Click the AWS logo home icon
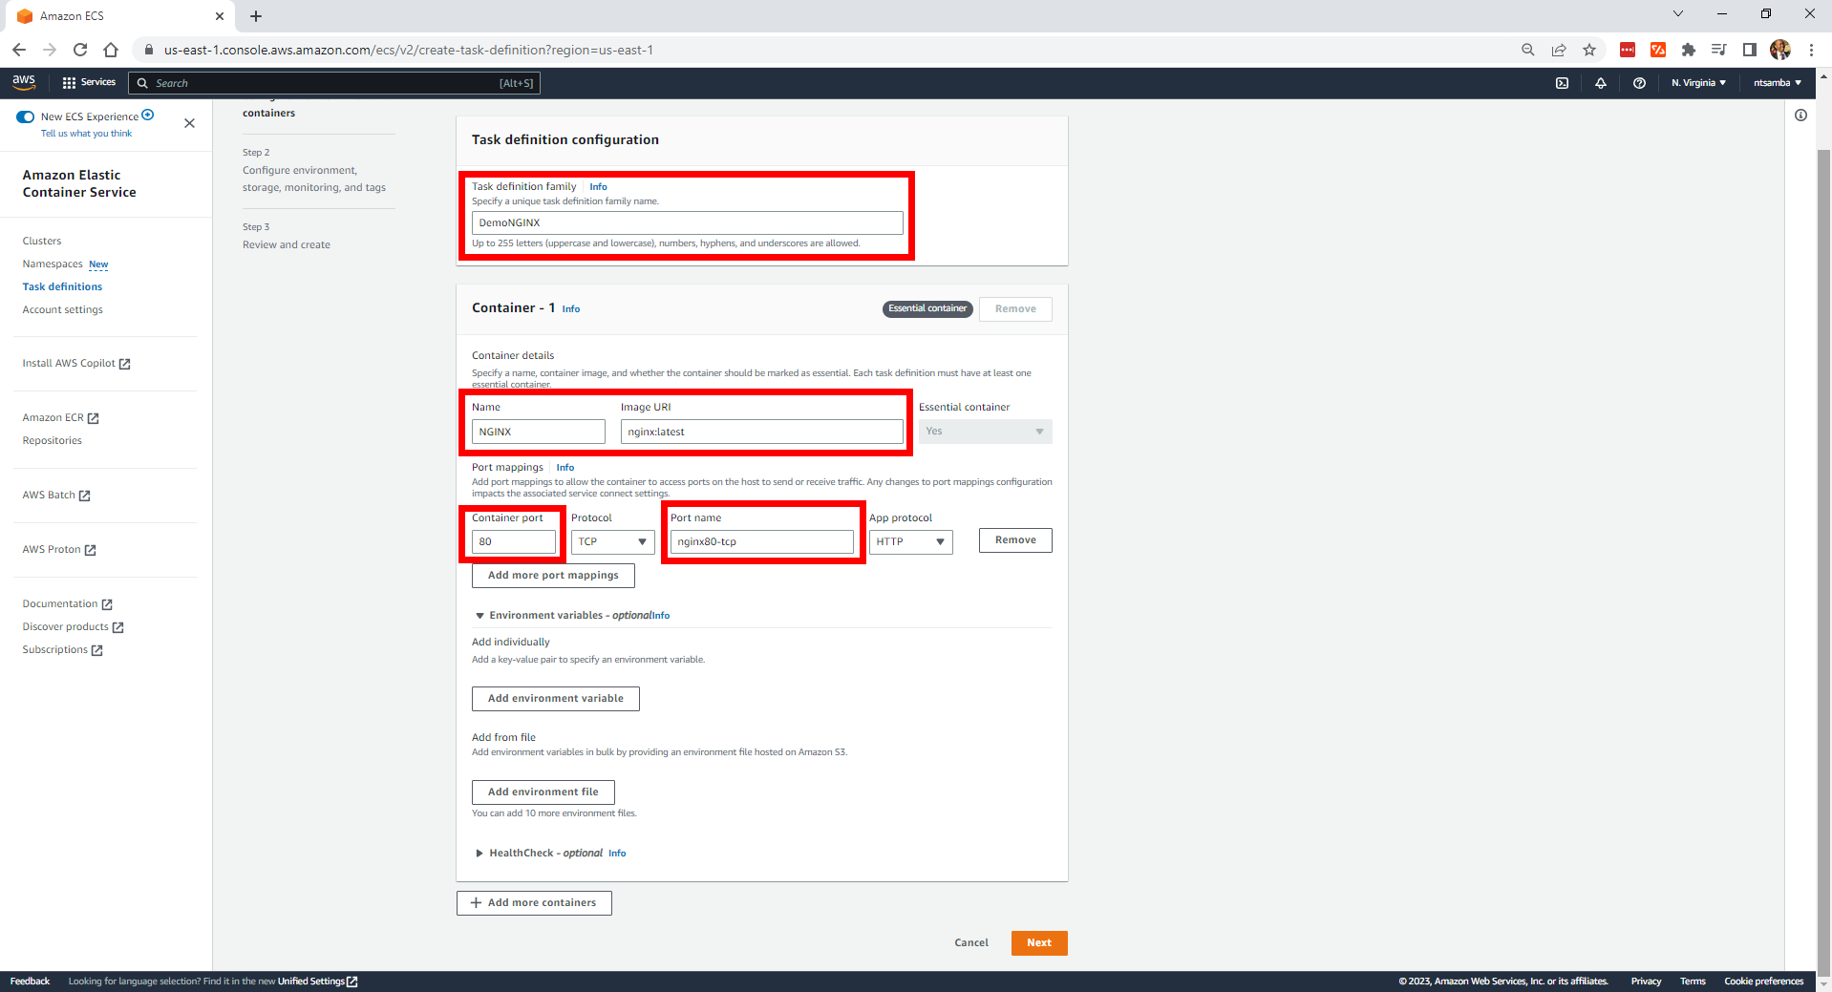 coord(24,82)
